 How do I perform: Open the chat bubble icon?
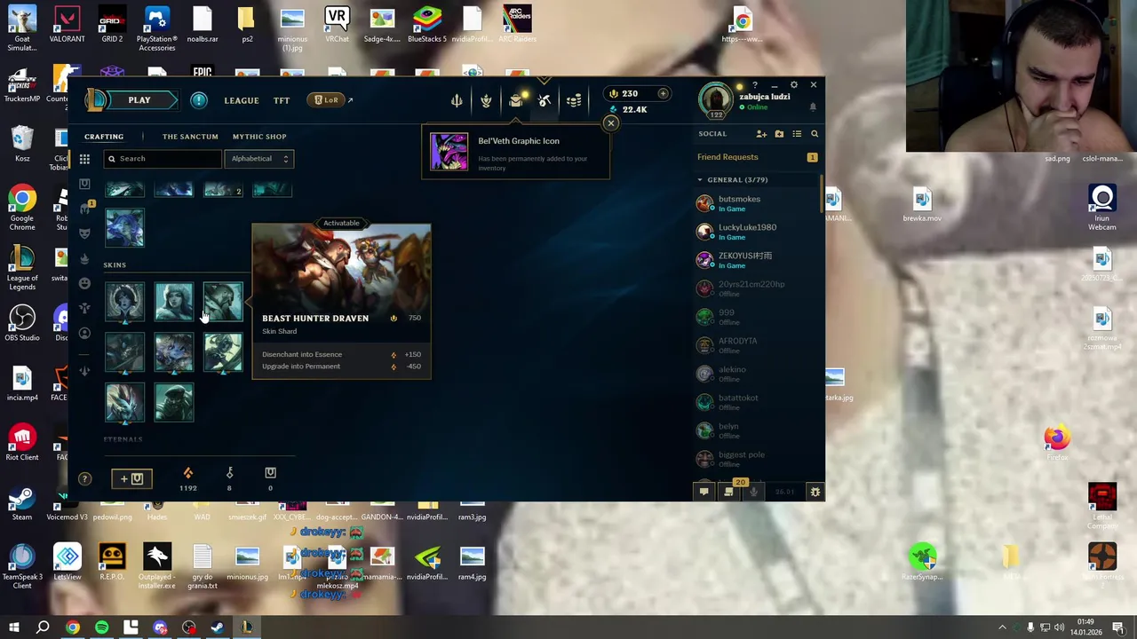coord(704,492)
